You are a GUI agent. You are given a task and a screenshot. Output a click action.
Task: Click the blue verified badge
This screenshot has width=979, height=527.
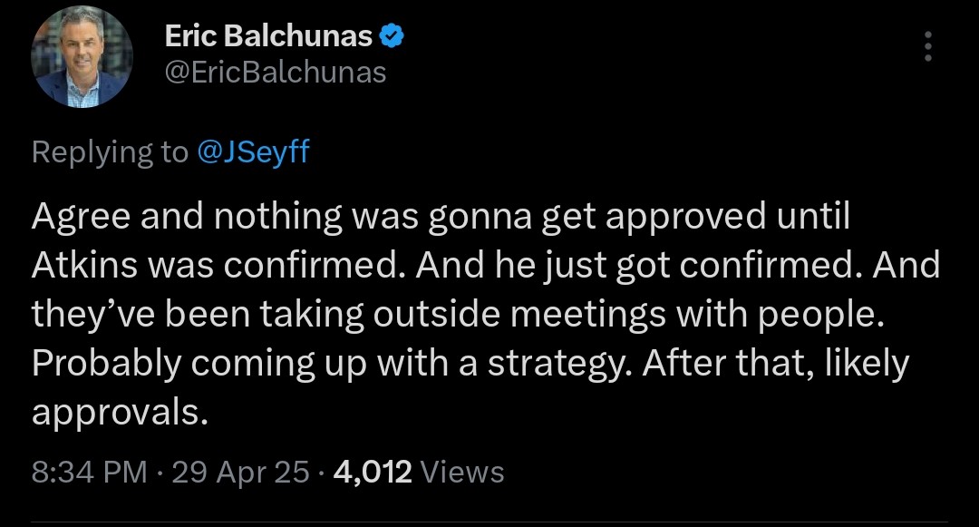coord(391,36)
